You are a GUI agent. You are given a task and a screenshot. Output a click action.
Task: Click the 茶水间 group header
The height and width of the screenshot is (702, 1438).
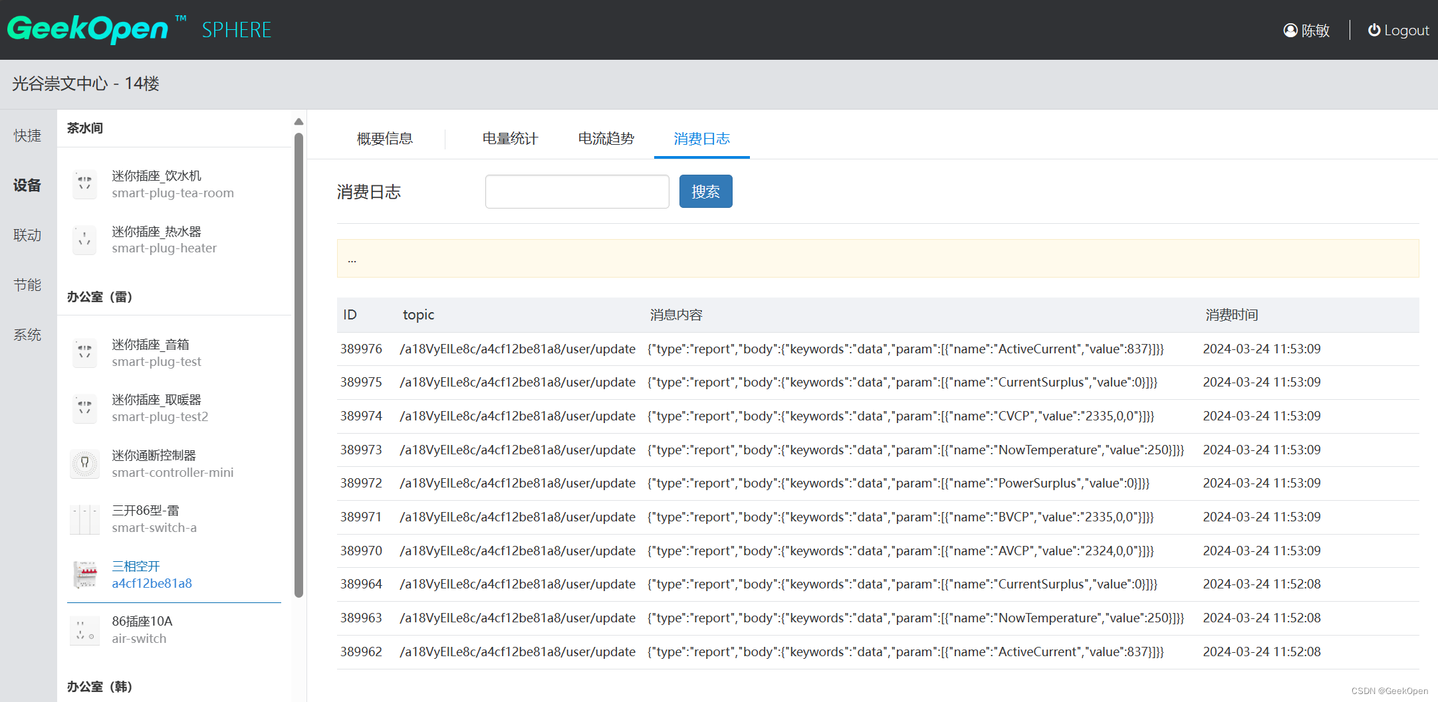(85, 128)
